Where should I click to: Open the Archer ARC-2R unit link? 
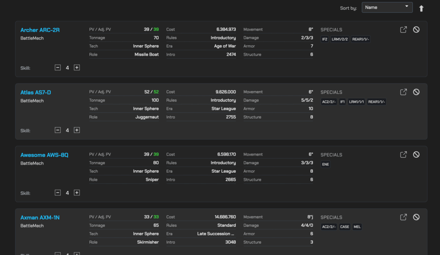point(40,30)
